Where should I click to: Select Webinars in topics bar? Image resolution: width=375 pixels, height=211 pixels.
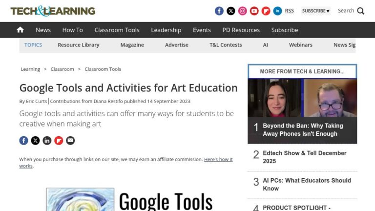tap(301, 45)
